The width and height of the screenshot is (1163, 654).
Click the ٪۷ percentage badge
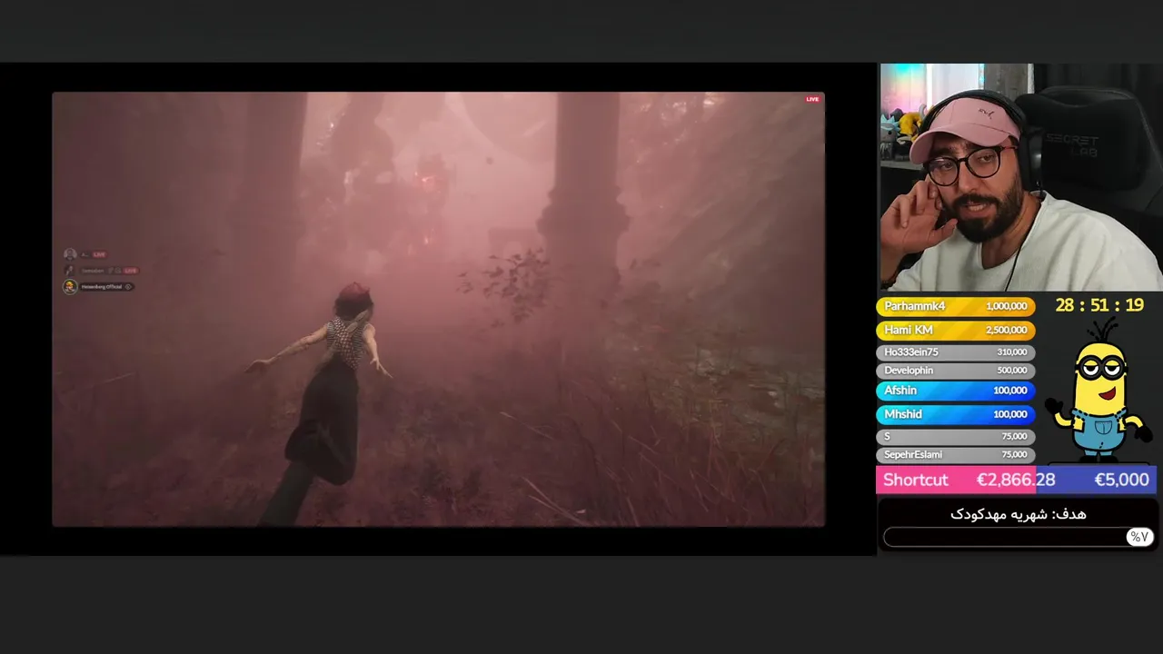(1139, 537)
